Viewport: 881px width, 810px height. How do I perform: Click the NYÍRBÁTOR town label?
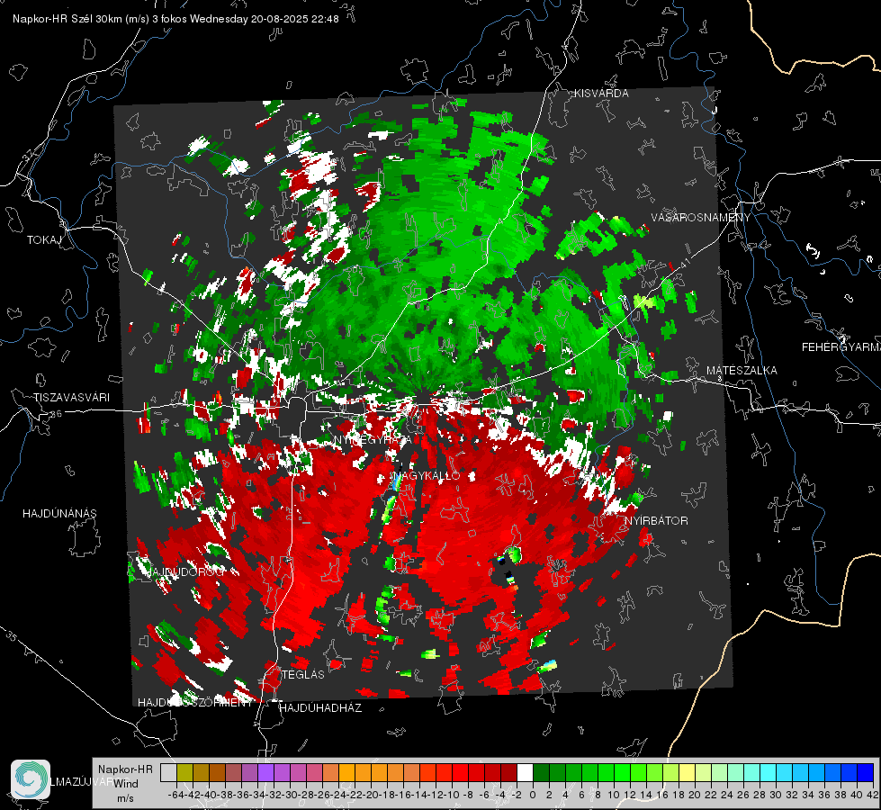point(656,521)
